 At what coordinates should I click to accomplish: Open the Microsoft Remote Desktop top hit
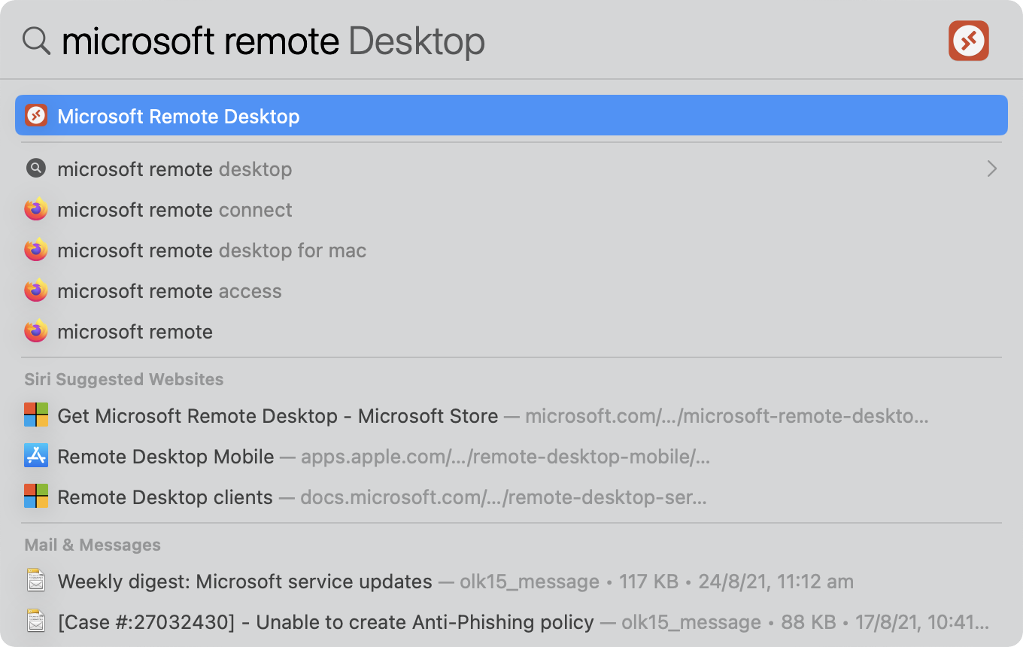coord(178,116)
